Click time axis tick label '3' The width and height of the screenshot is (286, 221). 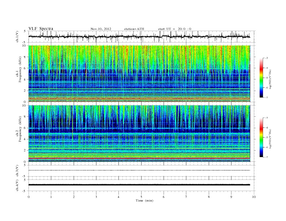(96, 197)
